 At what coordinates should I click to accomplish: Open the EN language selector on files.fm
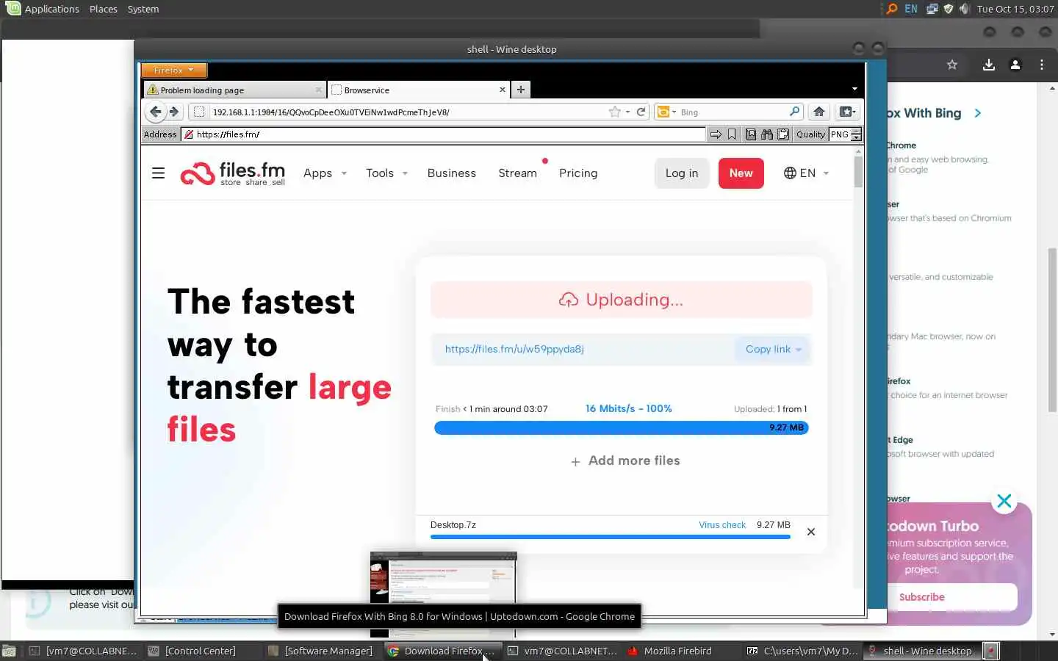[x=806, y=173]
